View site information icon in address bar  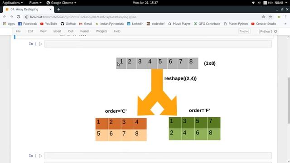point(27,17)
